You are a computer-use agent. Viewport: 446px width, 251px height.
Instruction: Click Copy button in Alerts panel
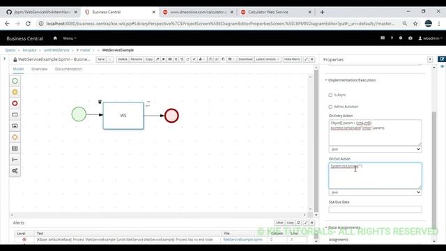[290, 222]
